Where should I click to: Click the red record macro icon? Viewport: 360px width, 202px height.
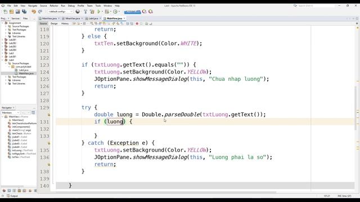(137, 24)
